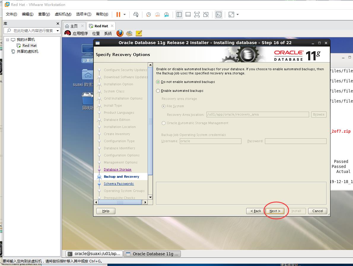Close the Red Hat tab
The height and width of the screenshot is (266, 353).
(112, 26)
